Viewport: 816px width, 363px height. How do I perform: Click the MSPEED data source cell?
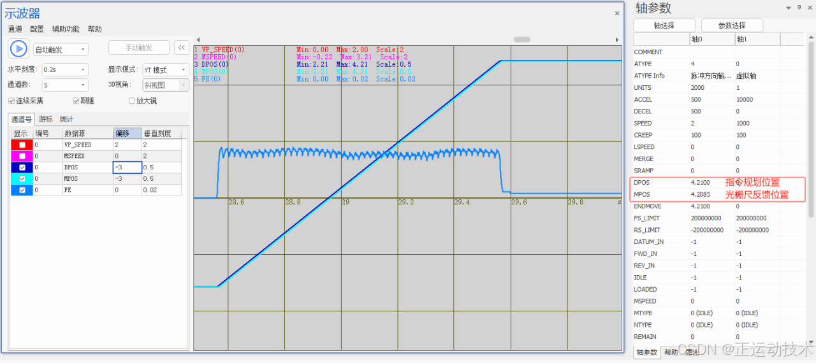[x=88, y=156]
